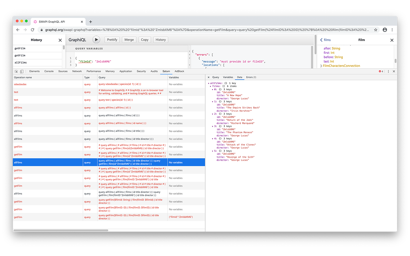Click the horizontal scrollbar under operations table
410x256 pixels.
coord(61,230)
